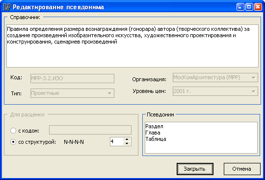265x180 pixels.
Task: Click the Отмена button
Action: 242,169
